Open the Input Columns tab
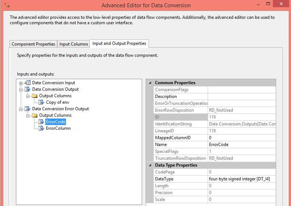The width and height of the screenshot is (291, 206). (74, 44)
